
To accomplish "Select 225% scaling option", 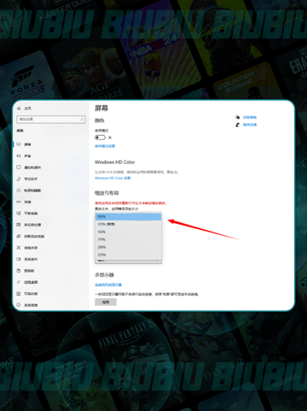I will coord(129,255).
